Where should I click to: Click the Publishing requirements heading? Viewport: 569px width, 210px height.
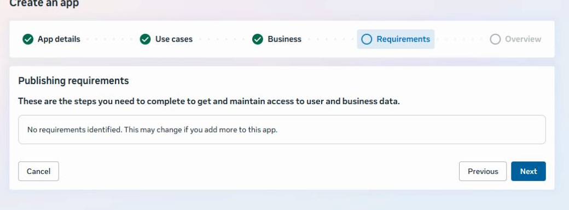[74, 81]
